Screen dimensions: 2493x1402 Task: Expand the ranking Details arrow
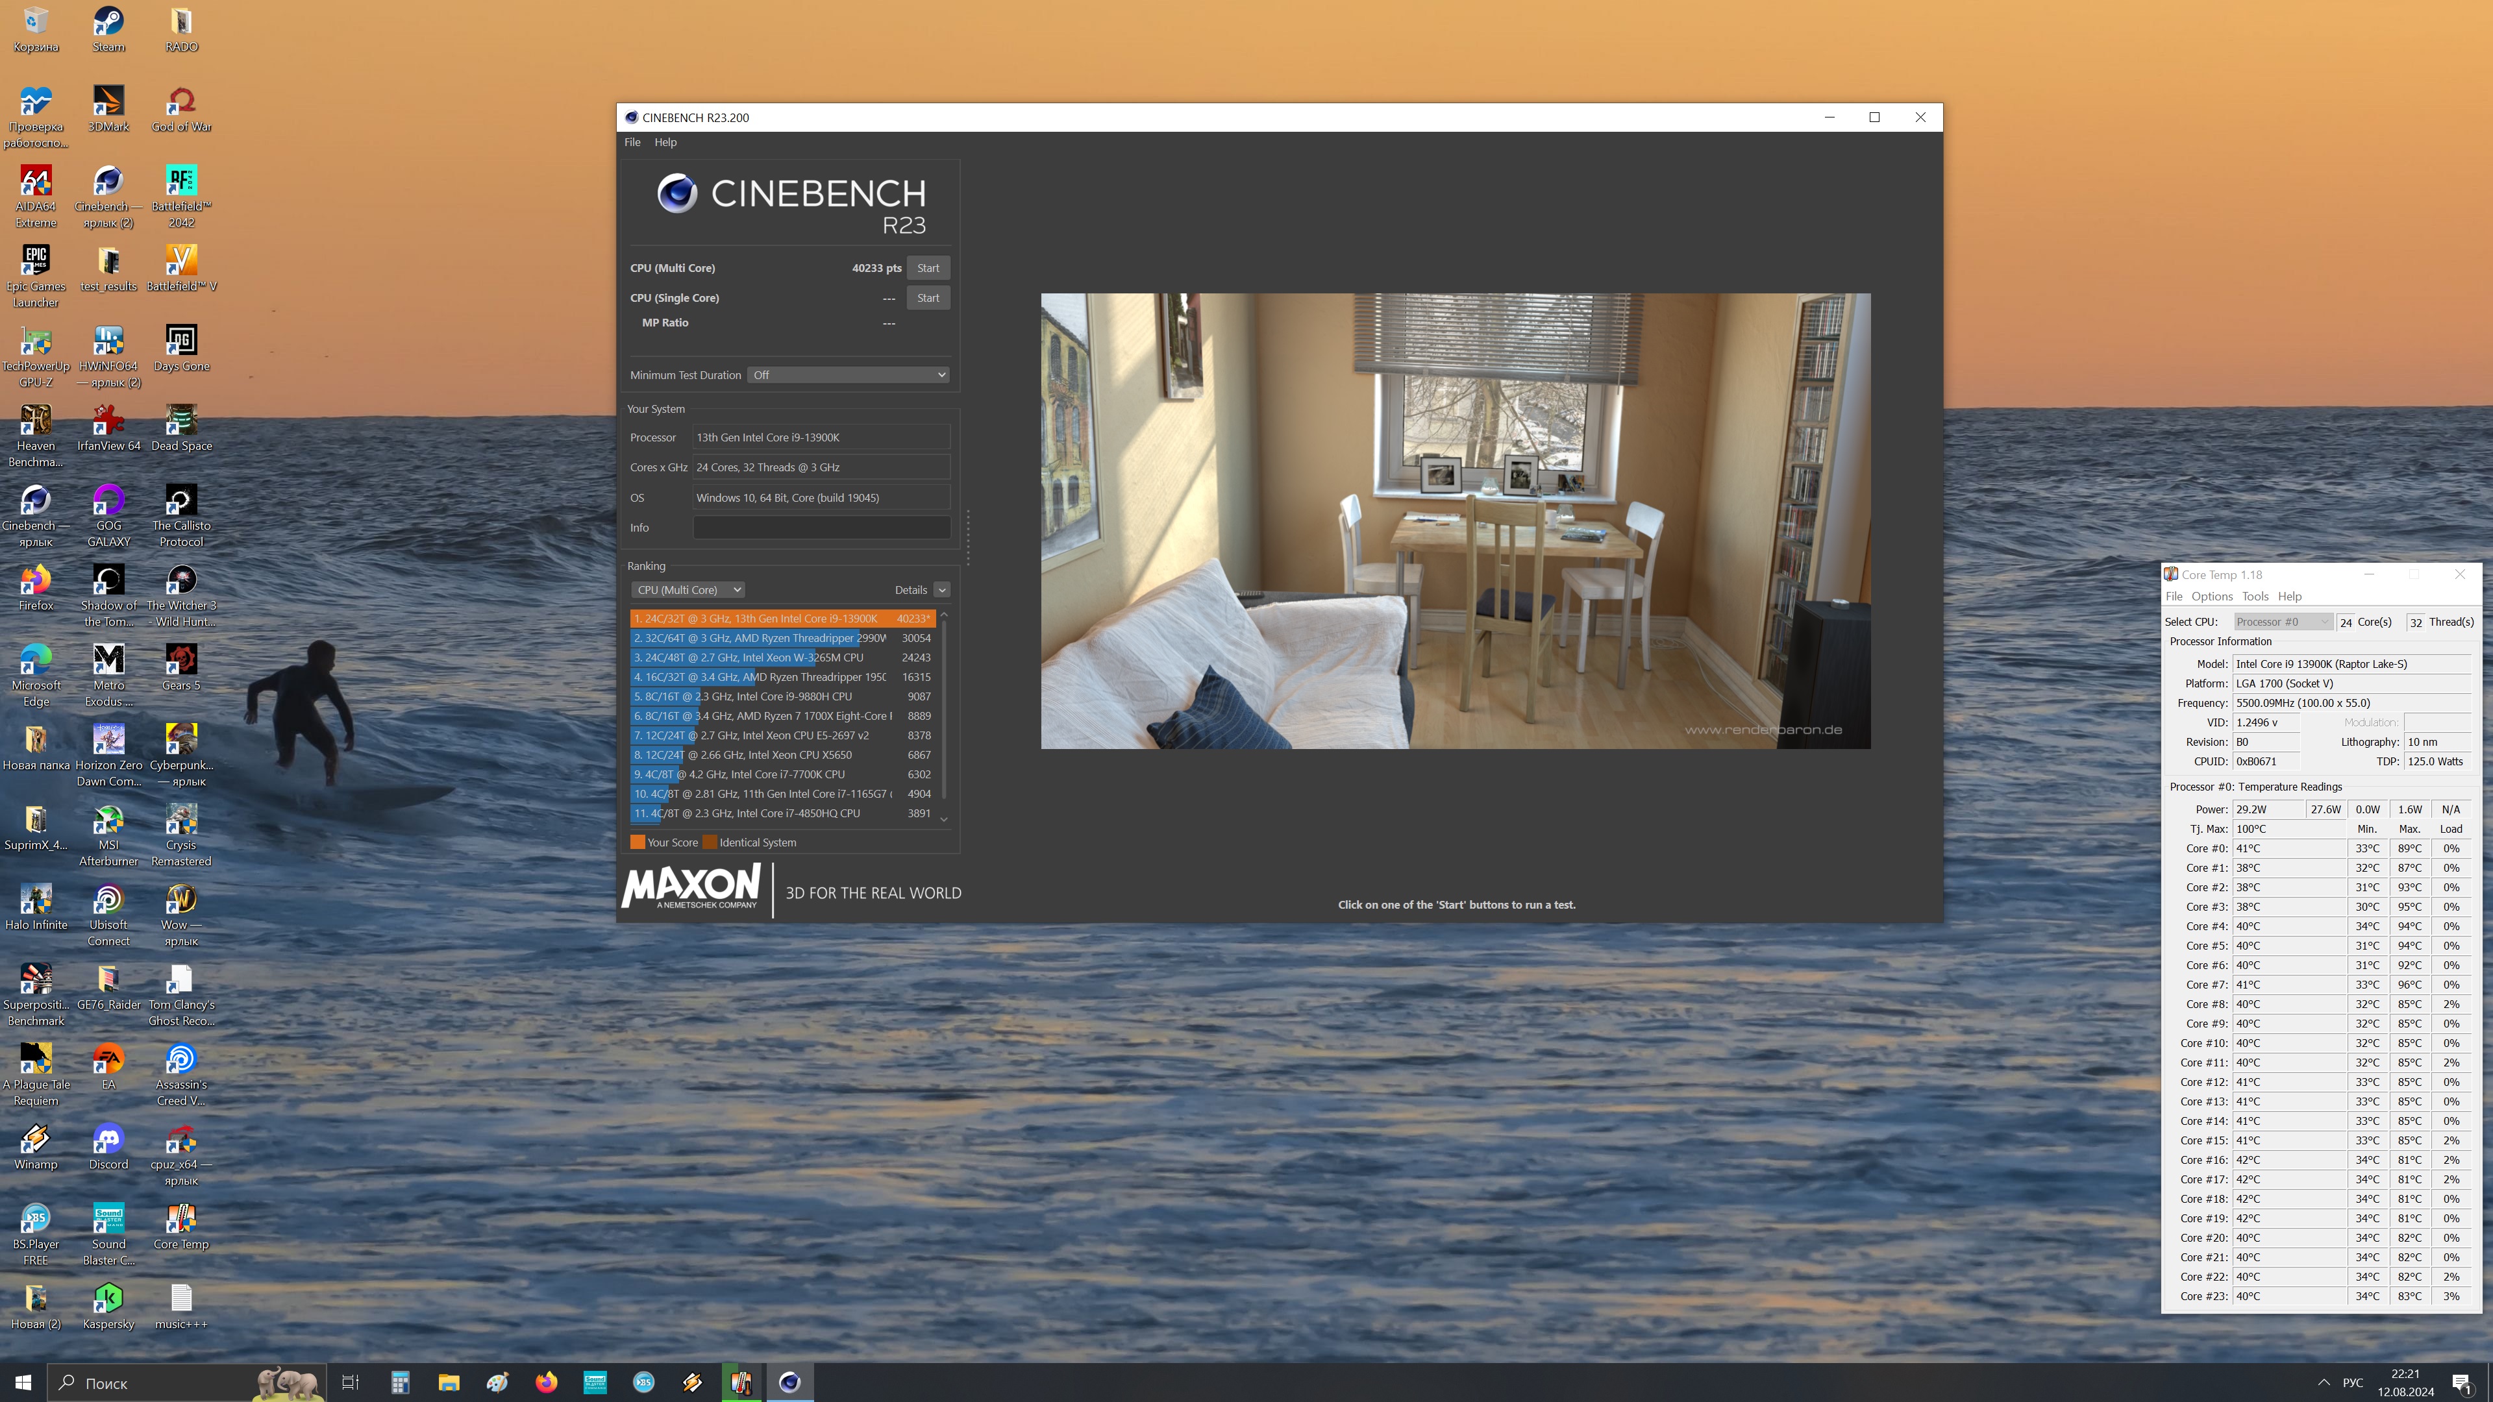click(x=941, y=590)
